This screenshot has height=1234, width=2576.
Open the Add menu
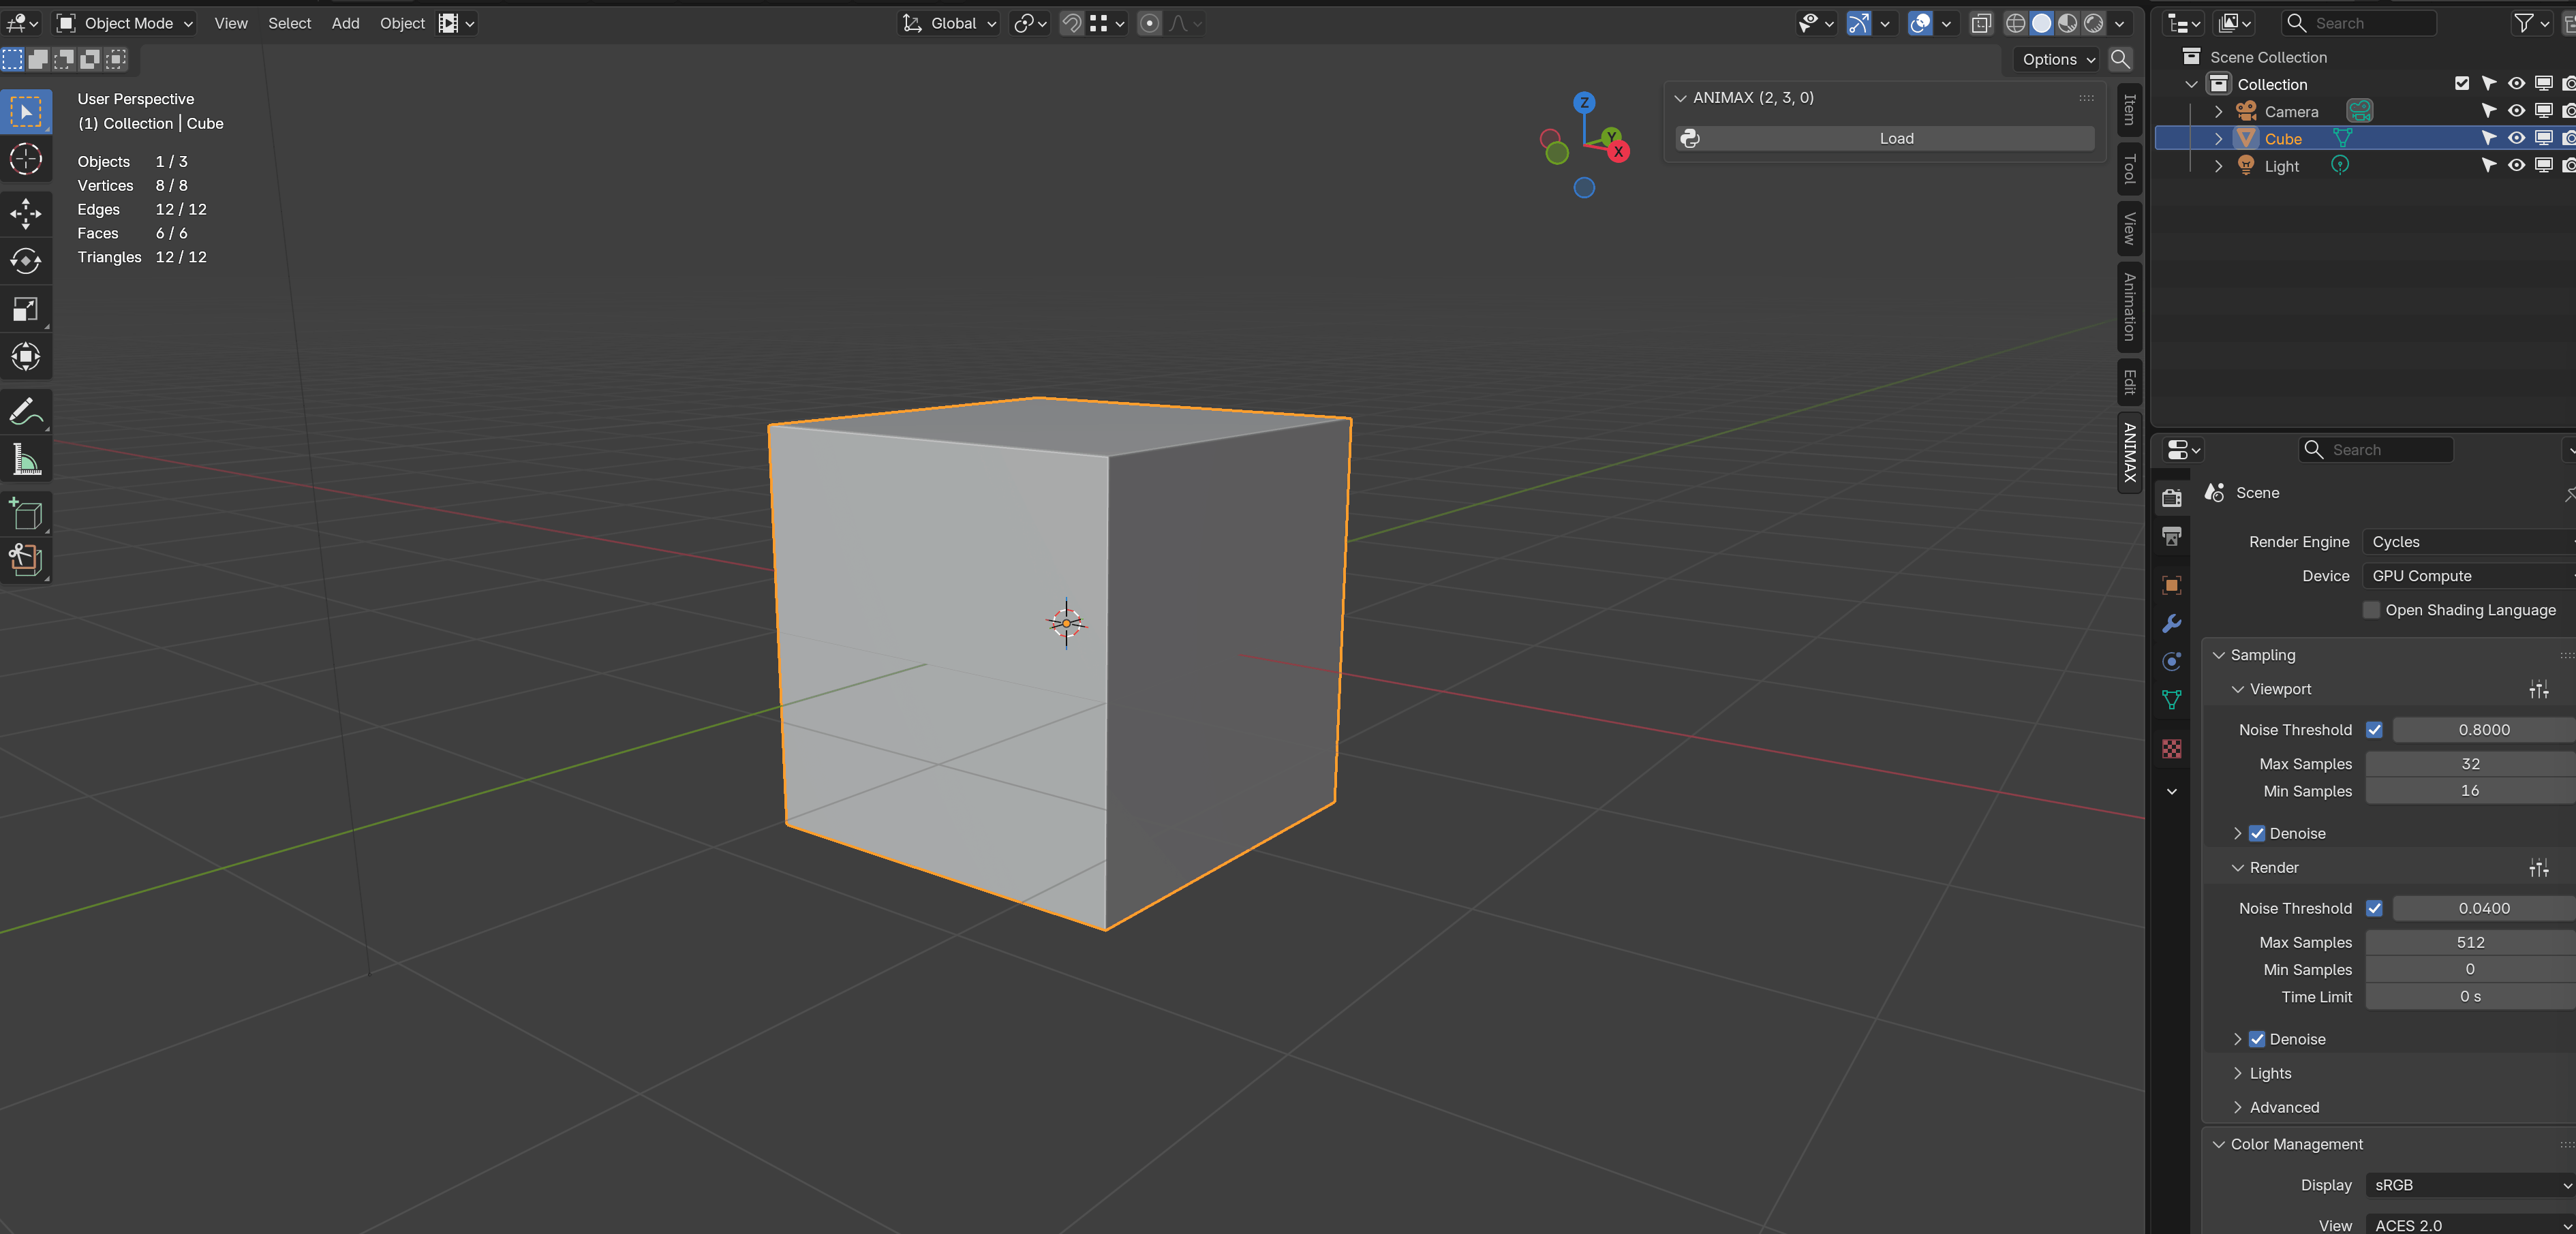[x=345, y=23]
